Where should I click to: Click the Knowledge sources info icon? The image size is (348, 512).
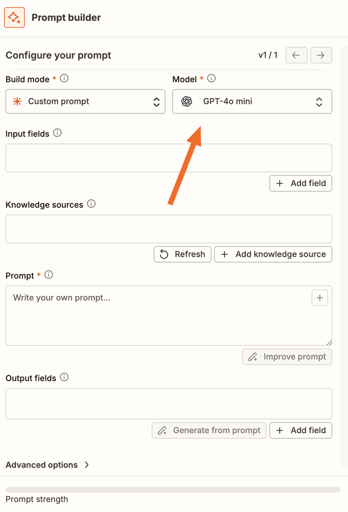tap(91, 204)
